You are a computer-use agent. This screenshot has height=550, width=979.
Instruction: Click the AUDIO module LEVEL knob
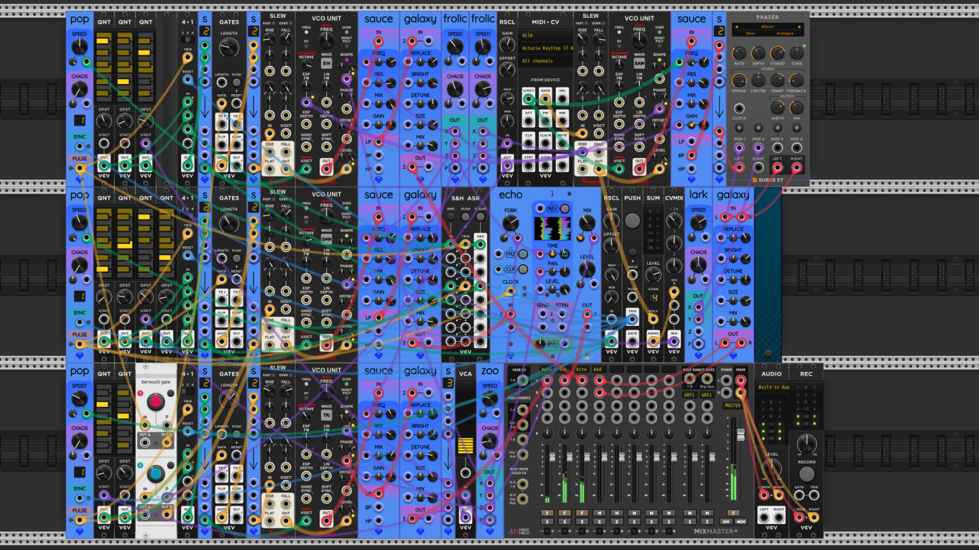(x=772, y=467)
